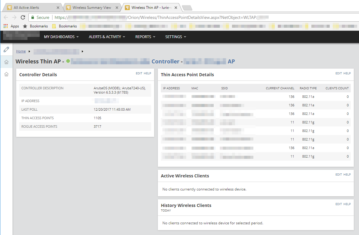This screenshot has height=235, width=359.
Task: Click the Active Wireless Clients panel title
Action: pos(185,176)
